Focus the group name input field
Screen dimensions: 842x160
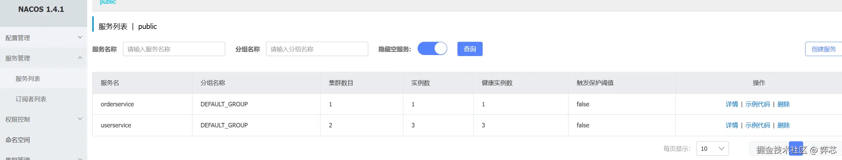317,49
